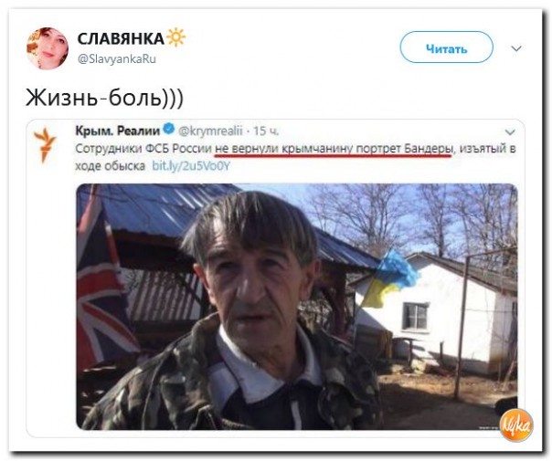
Task: Click the quoted tweet text starting with Сотрудники ФСБ
Action: (296, 157)
